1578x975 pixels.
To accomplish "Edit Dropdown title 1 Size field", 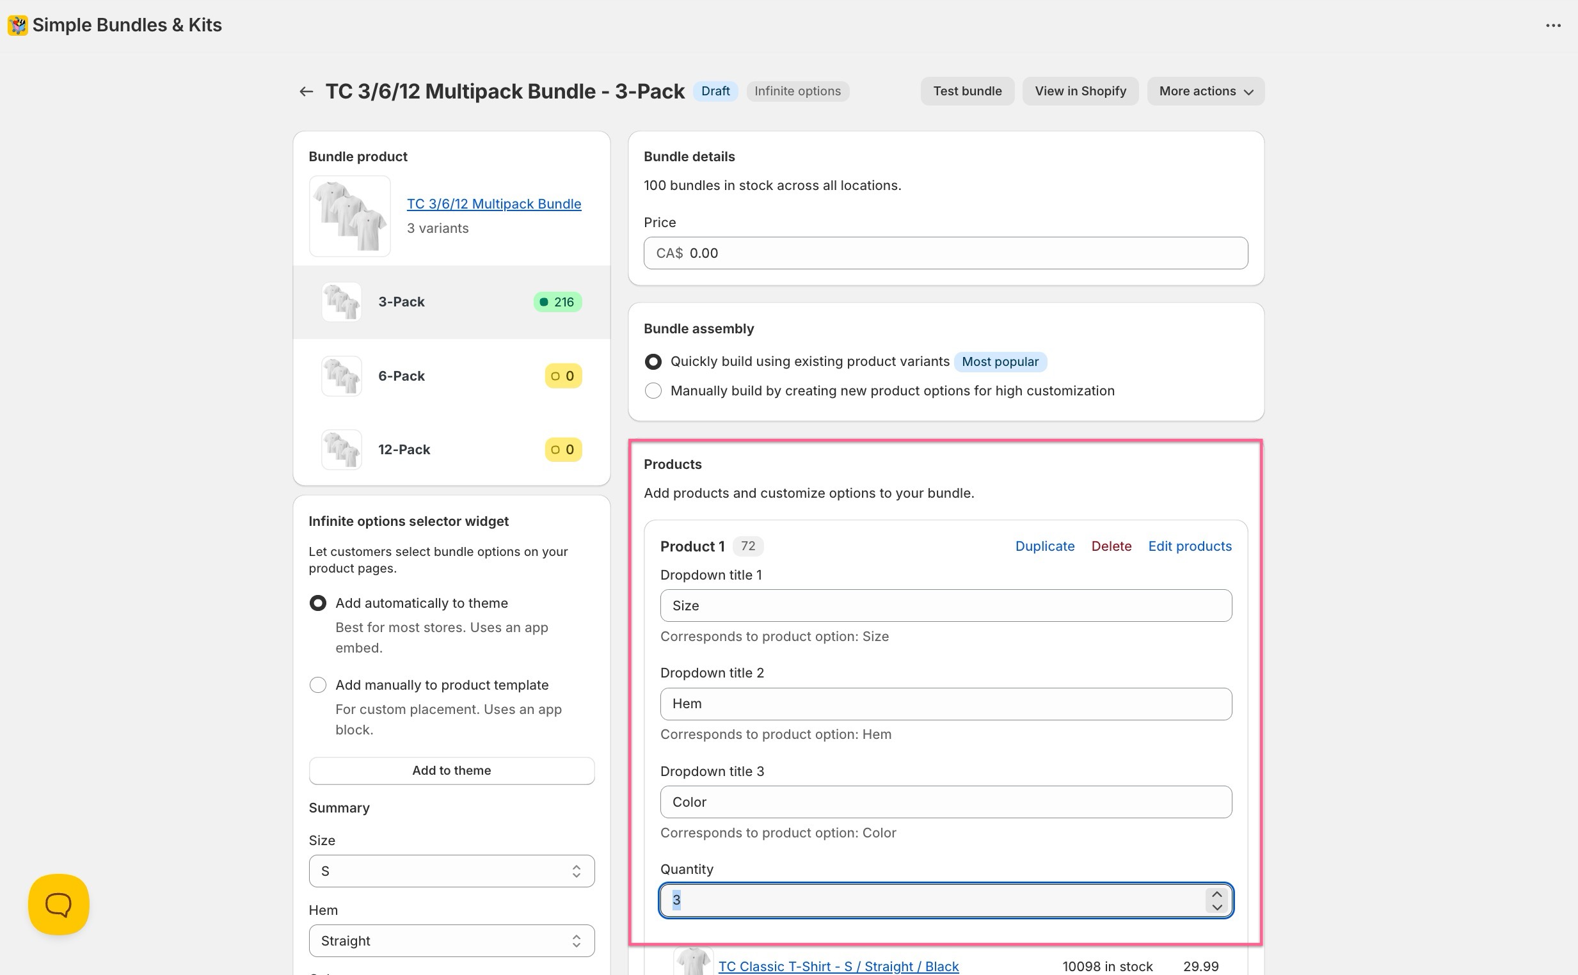I will click(x=945, y=605).
